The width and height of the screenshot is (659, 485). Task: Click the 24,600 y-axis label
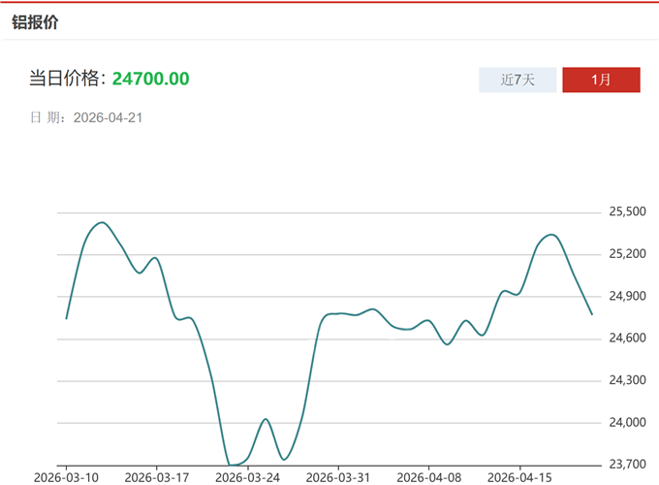click(627, 338)
